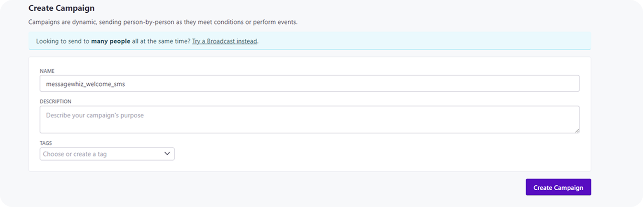Click the 'Campaigns are dynamic' subtitle text

click(163, 22)
